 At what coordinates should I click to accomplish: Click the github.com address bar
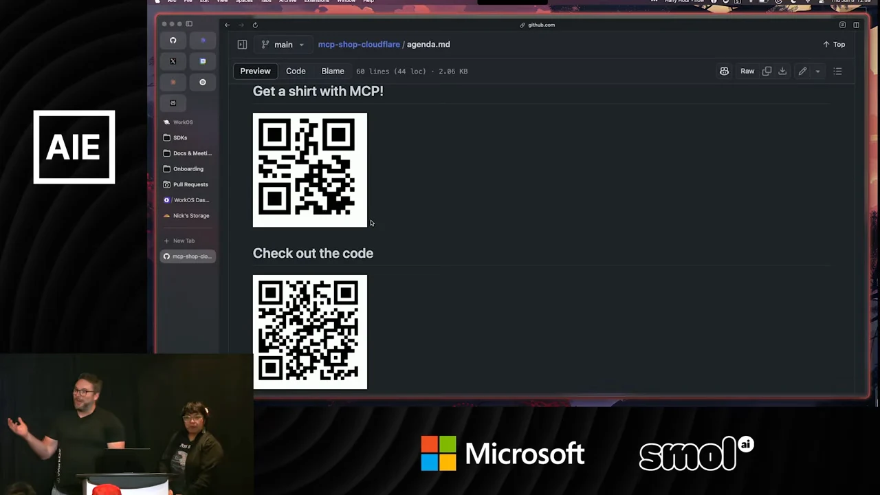click(x=538, y=25)
